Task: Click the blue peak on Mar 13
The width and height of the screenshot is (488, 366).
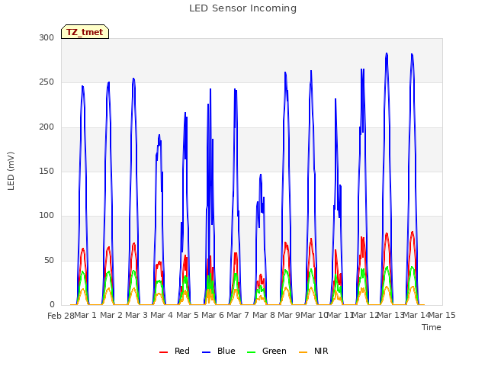Action: click(x=387, y=53)
